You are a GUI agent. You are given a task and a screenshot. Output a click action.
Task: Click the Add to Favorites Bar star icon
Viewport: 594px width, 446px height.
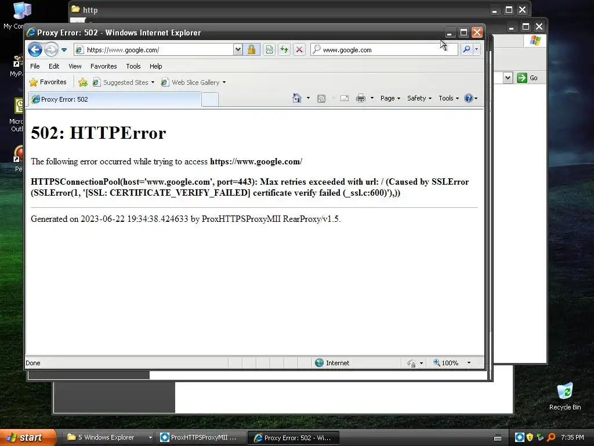(82, 82)
